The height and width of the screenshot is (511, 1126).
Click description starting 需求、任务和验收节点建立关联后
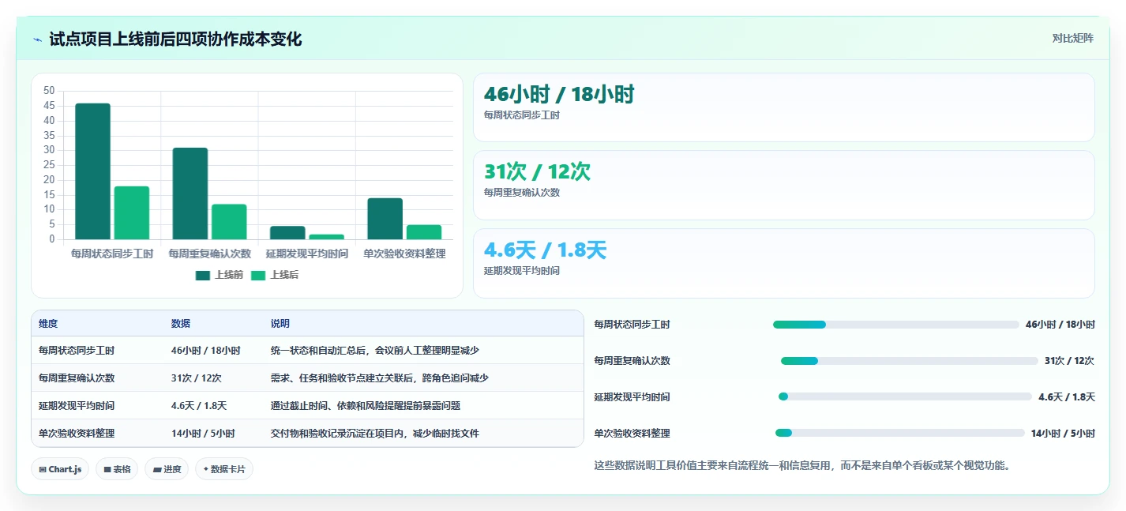click(x=380, y=378)
